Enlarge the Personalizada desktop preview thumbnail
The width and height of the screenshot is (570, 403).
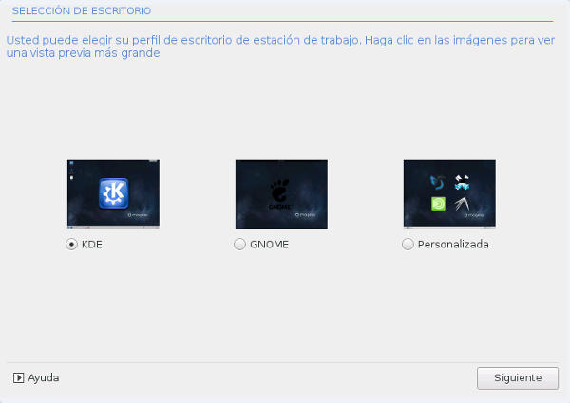pyautogui.click(x=449, y=194)
